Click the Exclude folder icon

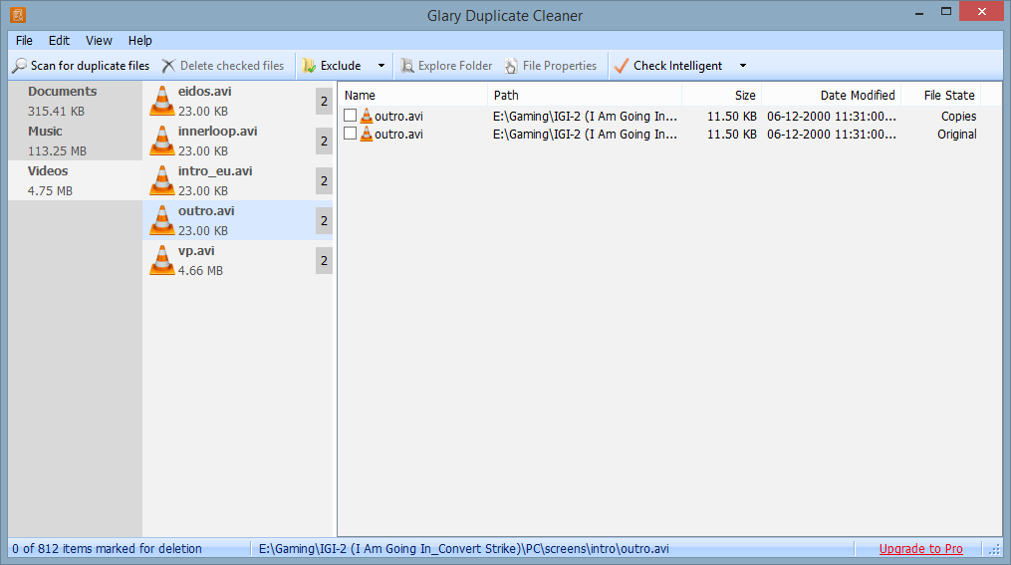(x=309, y=66)
